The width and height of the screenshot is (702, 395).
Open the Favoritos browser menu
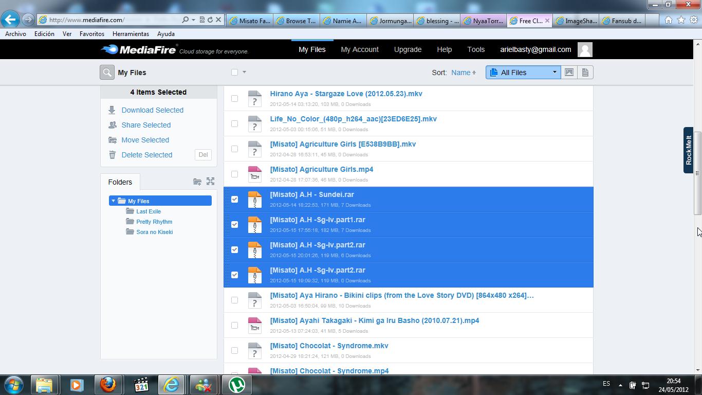tap(92, 33)
